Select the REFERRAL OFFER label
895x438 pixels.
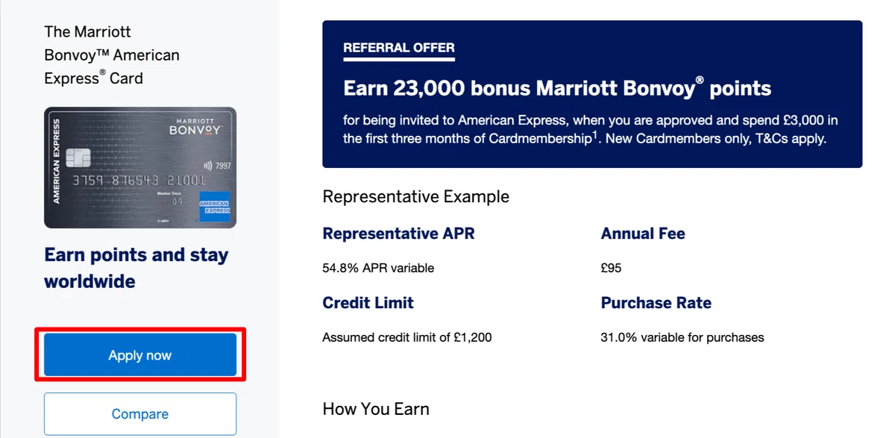point(399,48)
